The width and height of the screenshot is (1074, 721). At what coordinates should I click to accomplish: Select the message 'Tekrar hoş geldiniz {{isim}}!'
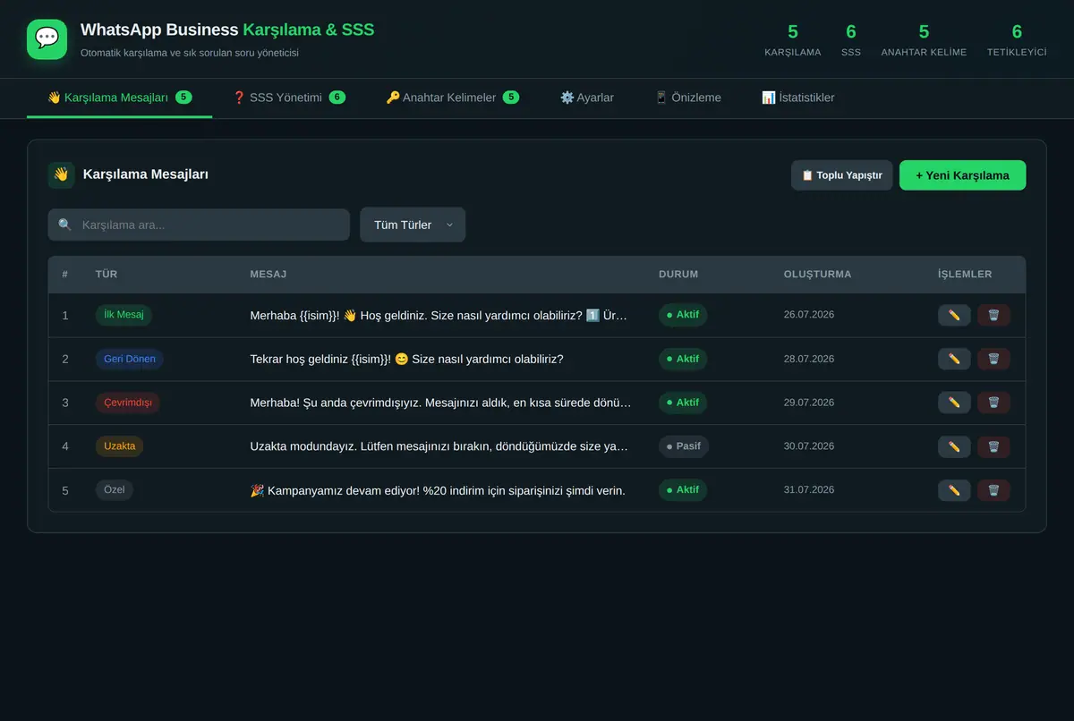[x=406, y=360]
